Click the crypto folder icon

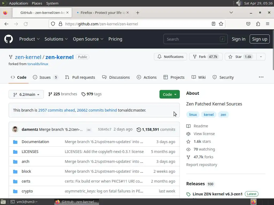15,191
